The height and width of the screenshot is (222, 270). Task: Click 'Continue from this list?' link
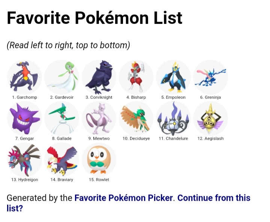pos(129,203)
